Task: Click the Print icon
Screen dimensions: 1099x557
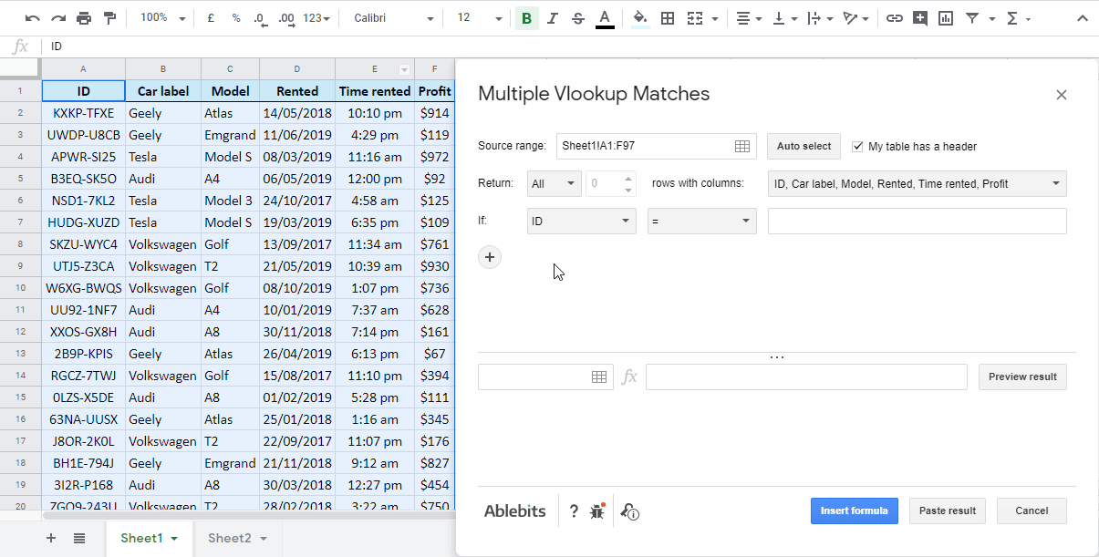Action: (x=83, y=16)
